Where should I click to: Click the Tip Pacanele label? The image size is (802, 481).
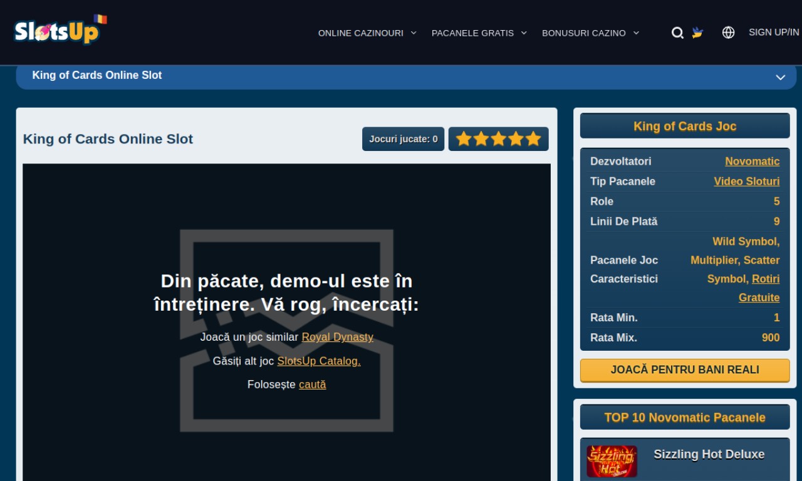point(623,182)
